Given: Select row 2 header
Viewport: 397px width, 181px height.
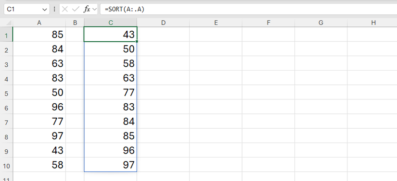Looking at the screenshot, I should tap(6, 49).
